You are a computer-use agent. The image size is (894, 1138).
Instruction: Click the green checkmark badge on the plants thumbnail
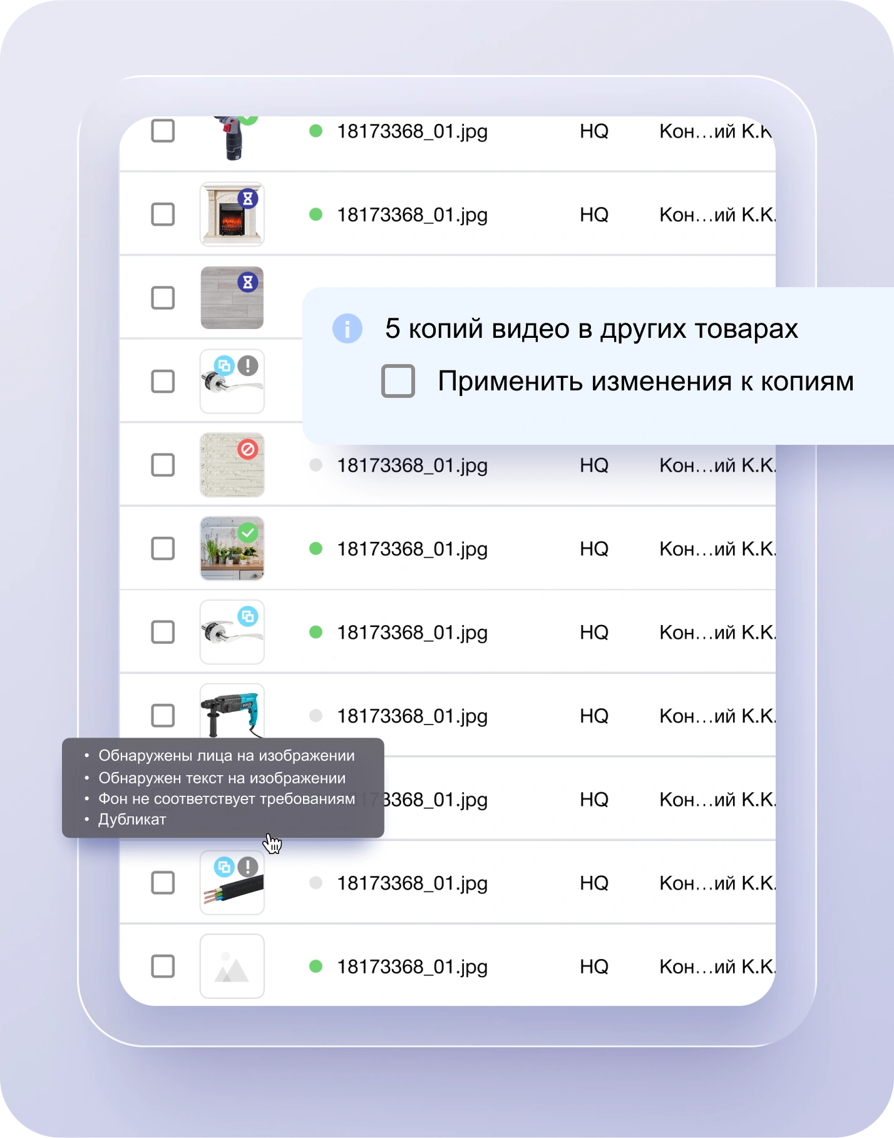[248, 533]
